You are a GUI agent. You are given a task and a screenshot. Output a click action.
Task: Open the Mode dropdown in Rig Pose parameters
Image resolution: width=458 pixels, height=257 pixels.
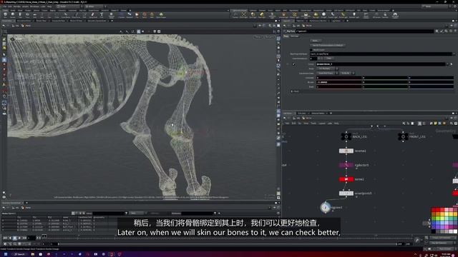328,69
